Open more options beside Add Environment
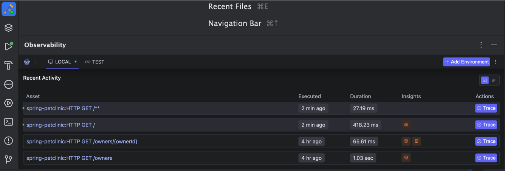The image size is (505, 171). 496,62
